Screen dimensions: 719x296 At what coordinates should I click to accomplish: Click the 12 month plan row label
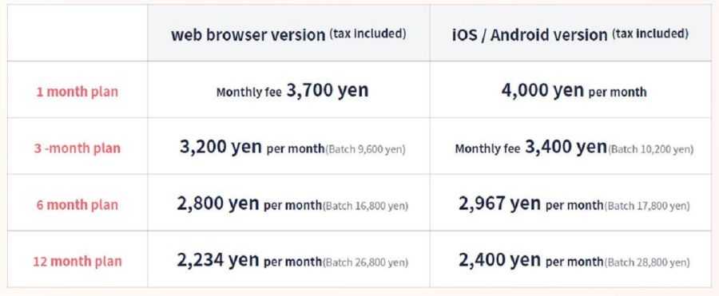pos(77,262)
